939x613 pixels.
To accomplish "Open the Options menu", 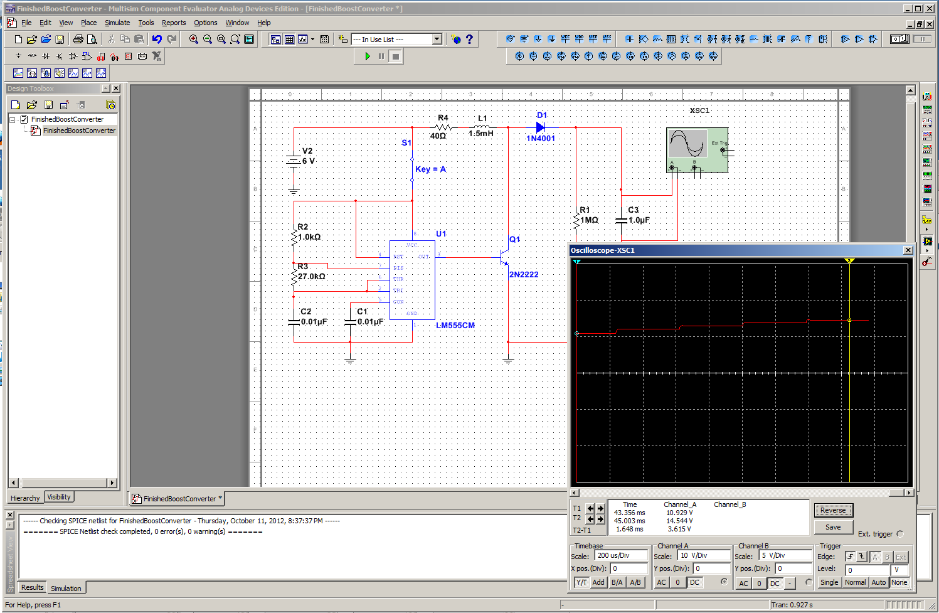I will pos(206,23).
